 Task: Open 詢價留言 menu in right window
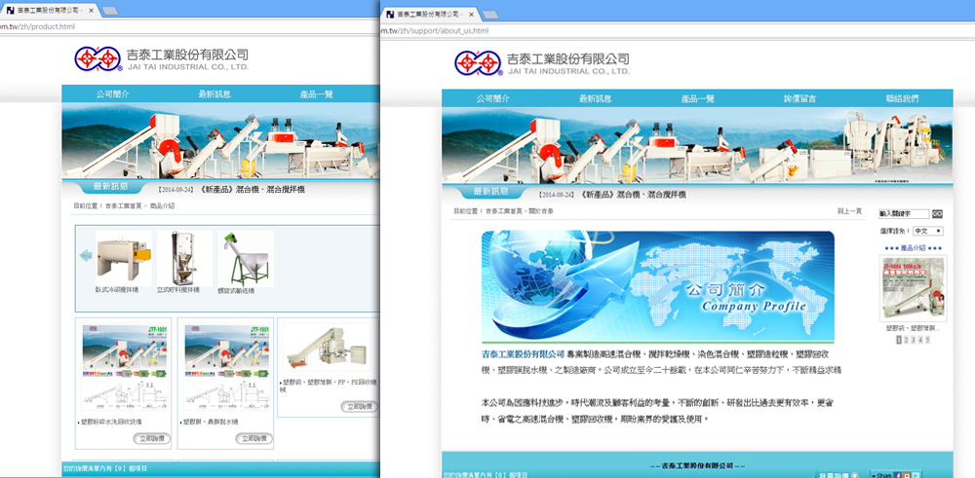tap(799, 98)
